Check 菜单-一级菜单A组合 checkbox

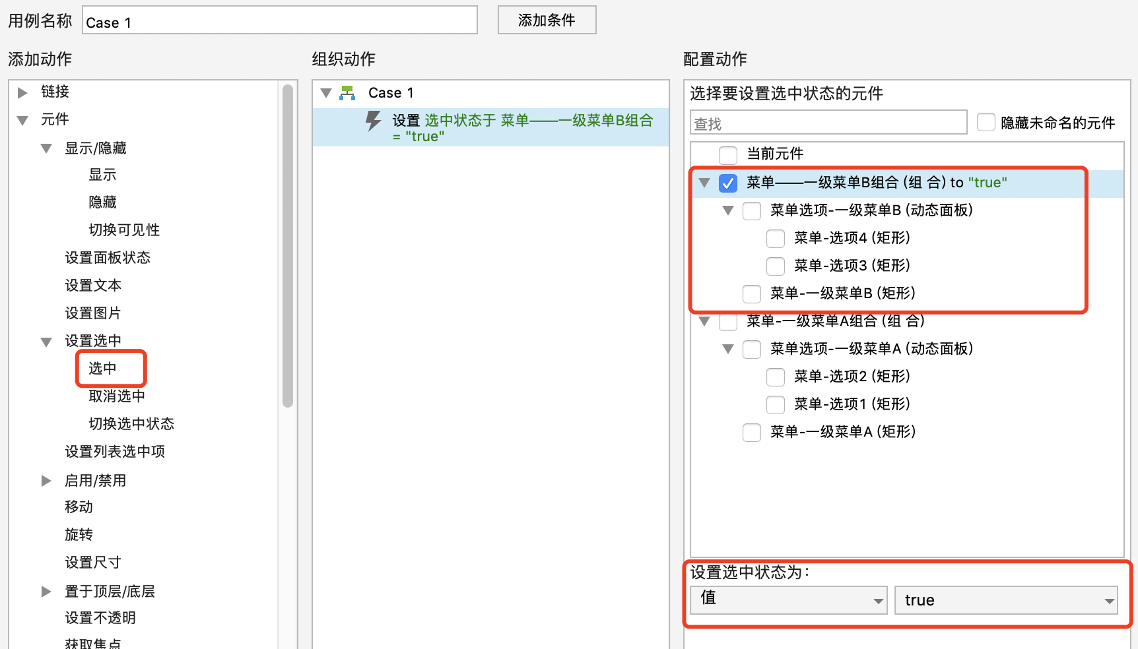point(728,322)
